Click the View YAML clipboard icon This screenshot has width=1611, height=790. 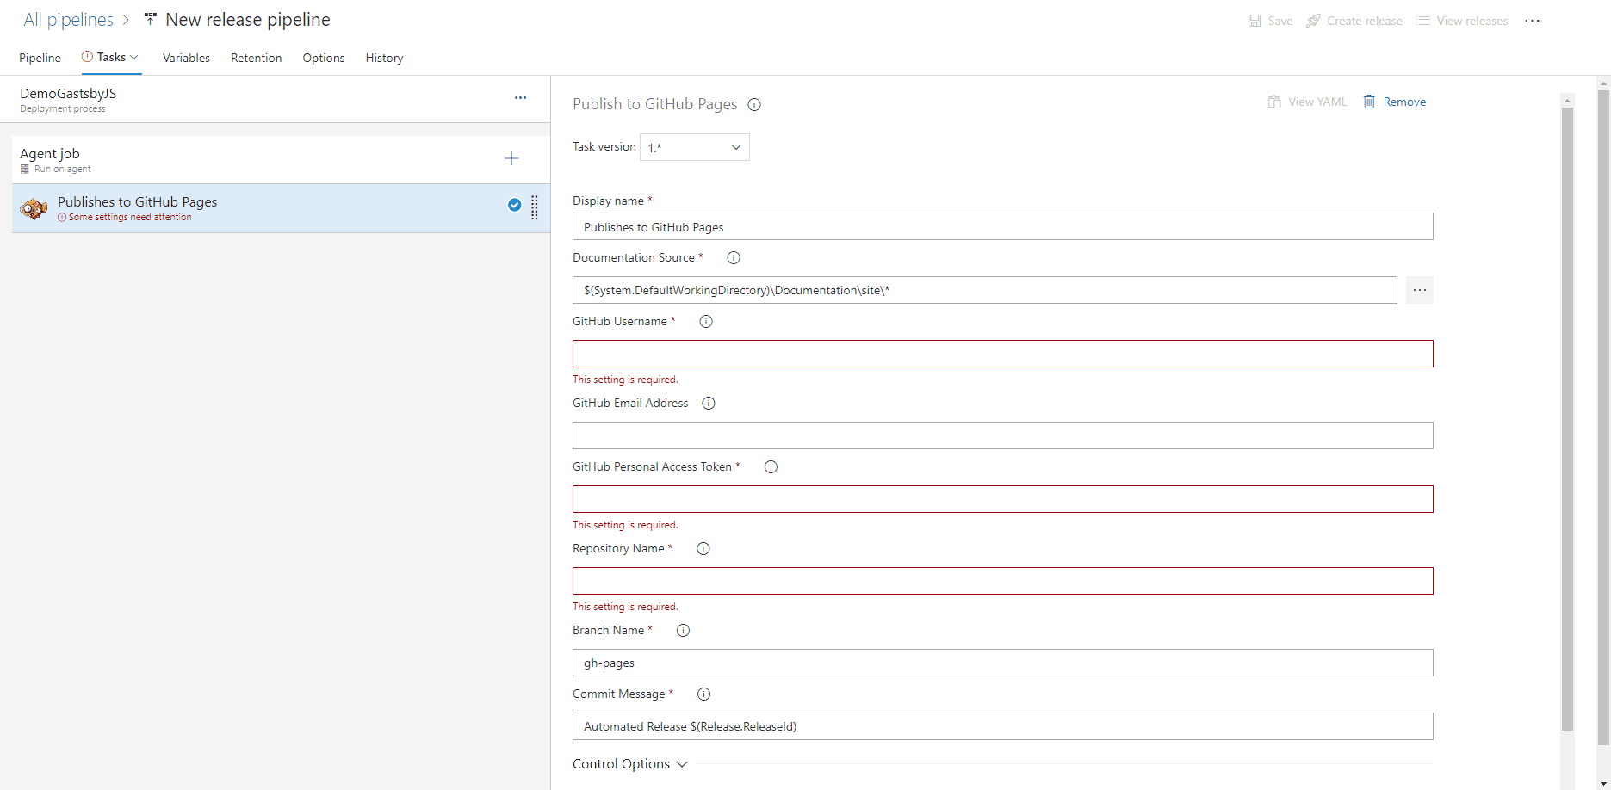click(1274, 102)
